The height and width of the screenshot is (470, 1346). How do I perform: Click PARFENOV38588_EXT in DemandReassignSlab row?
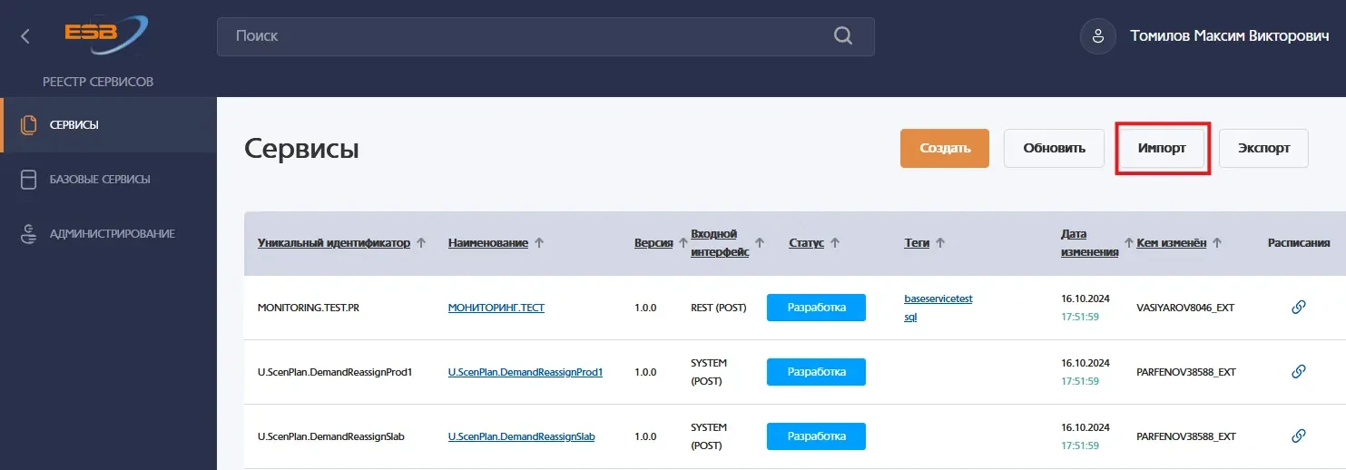click(1186, 436)
